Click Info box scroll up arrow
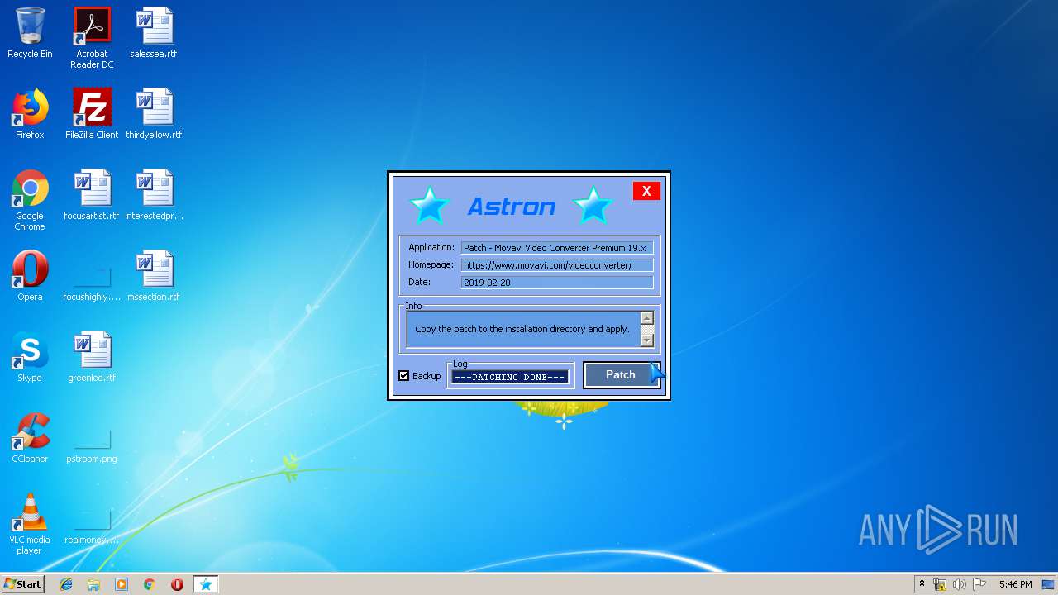This screenshot has height=595, width=1058. click(x=647, y=318)
